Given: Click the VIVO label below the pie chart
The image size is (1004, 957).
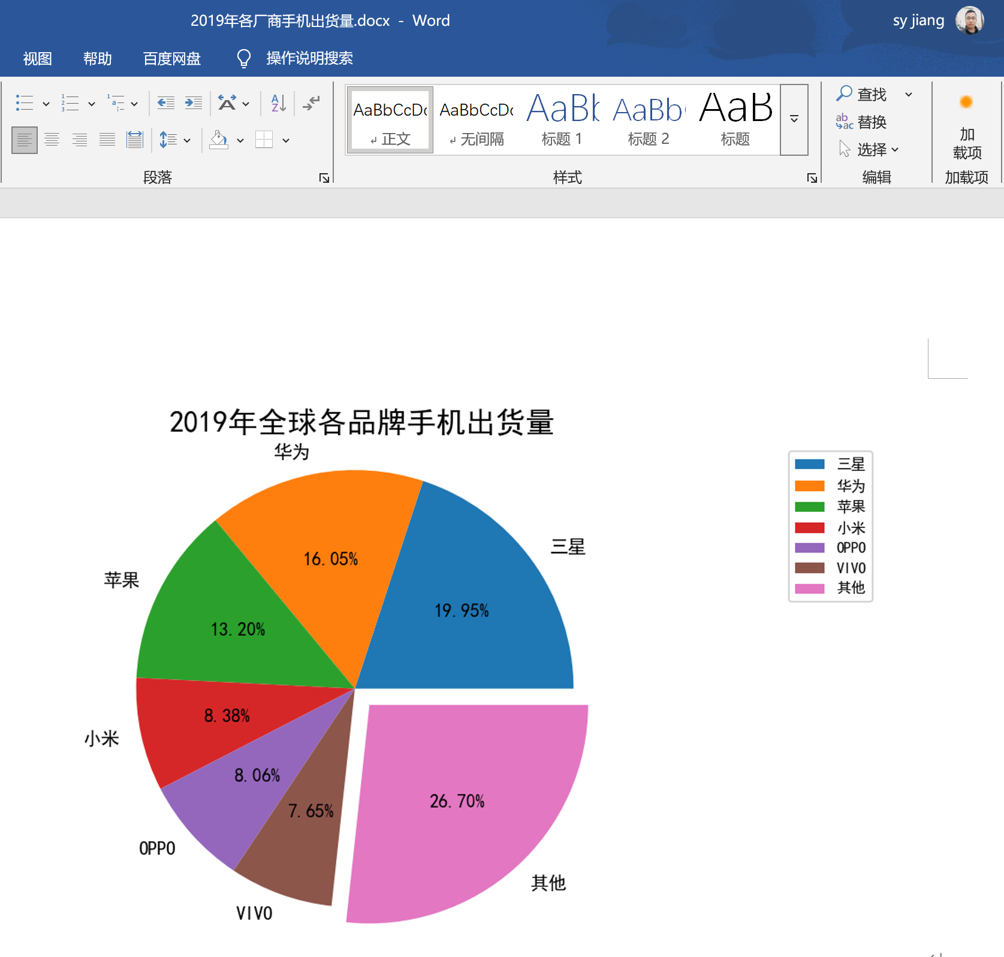Looking at the screenshot, I should [x=254, y=913].
